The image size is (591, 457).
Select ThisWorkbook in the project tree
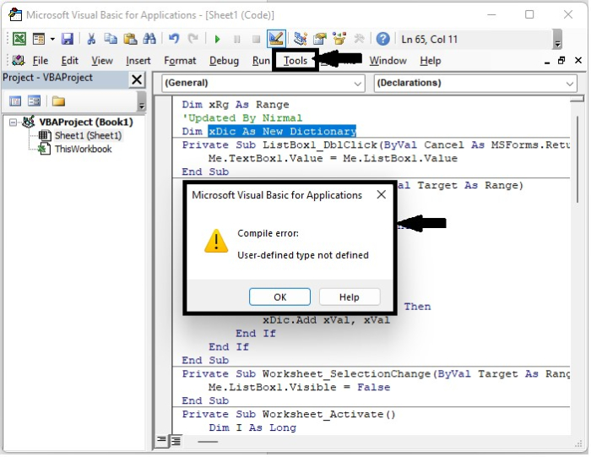pos(84,149)
